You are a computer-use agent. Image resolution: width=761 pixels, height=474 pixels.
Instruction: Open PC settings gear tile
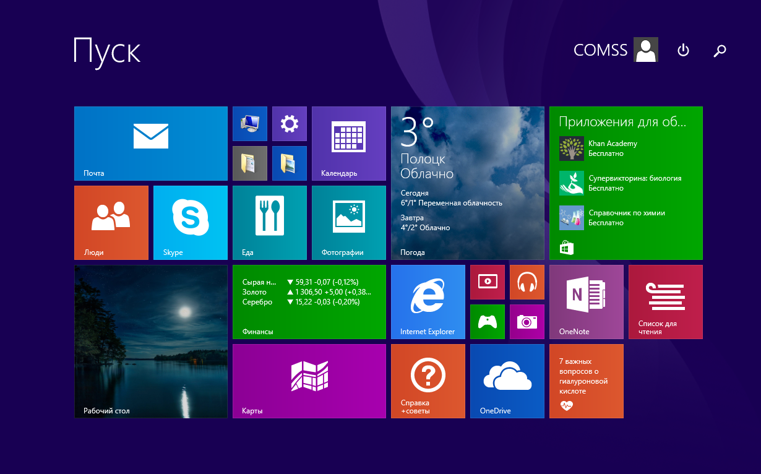[x=289, y=124]
